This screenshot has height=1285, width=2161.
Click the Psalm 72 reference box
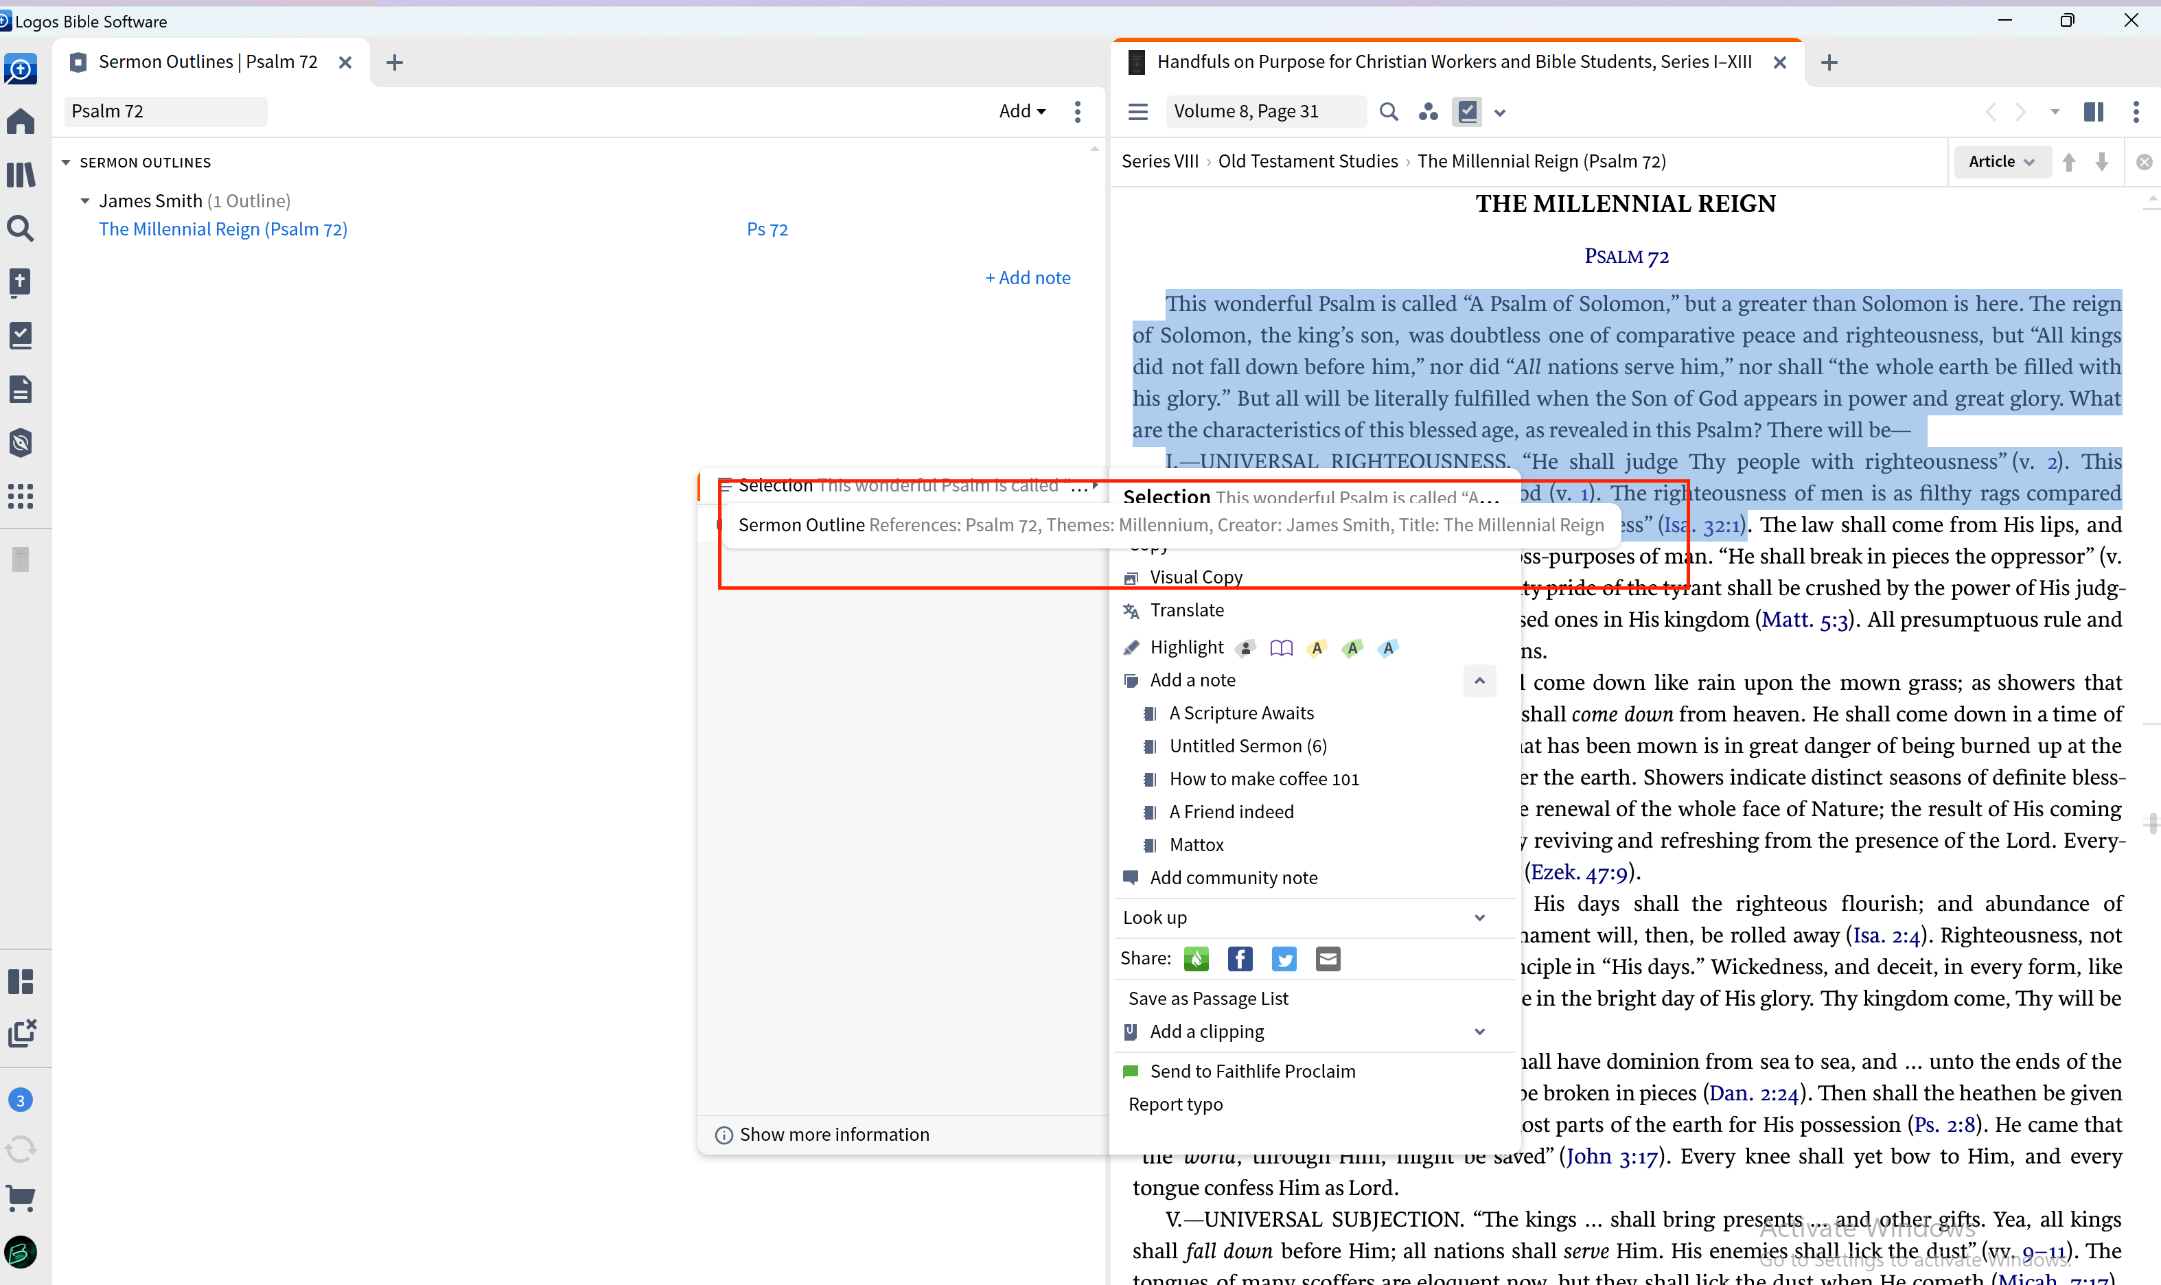165,112
